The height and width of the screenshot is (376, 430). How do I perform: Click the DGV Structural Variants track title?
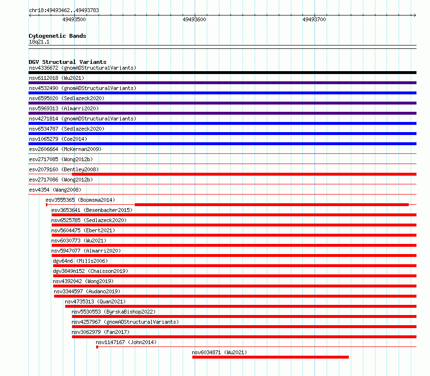click(x=68, y=62)
